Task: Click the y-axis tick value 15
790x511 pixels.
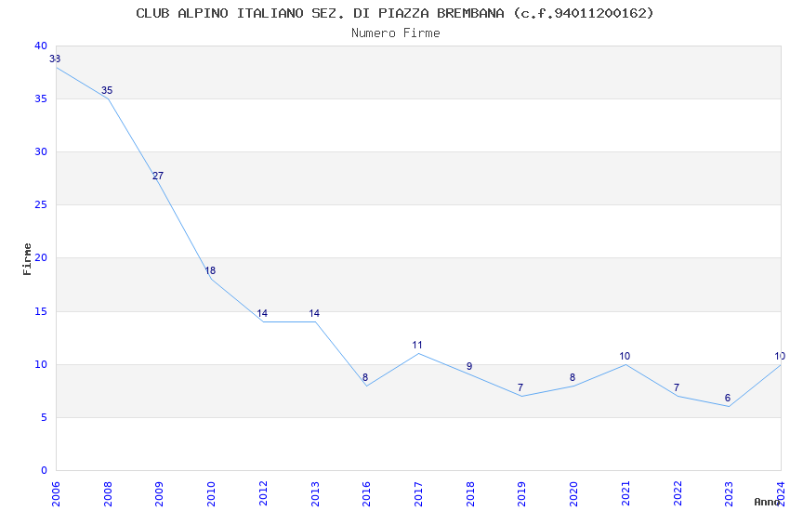Action: 41,311
